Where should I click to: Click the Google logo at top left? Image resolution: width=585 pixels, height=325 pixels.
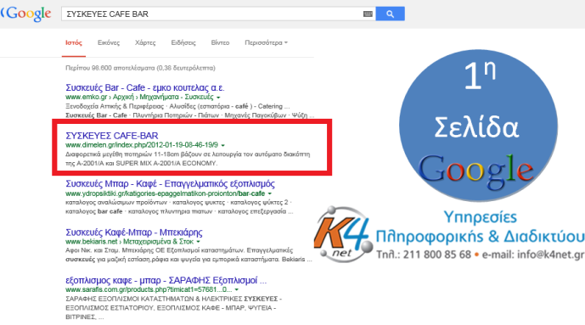tap(26, 14)
